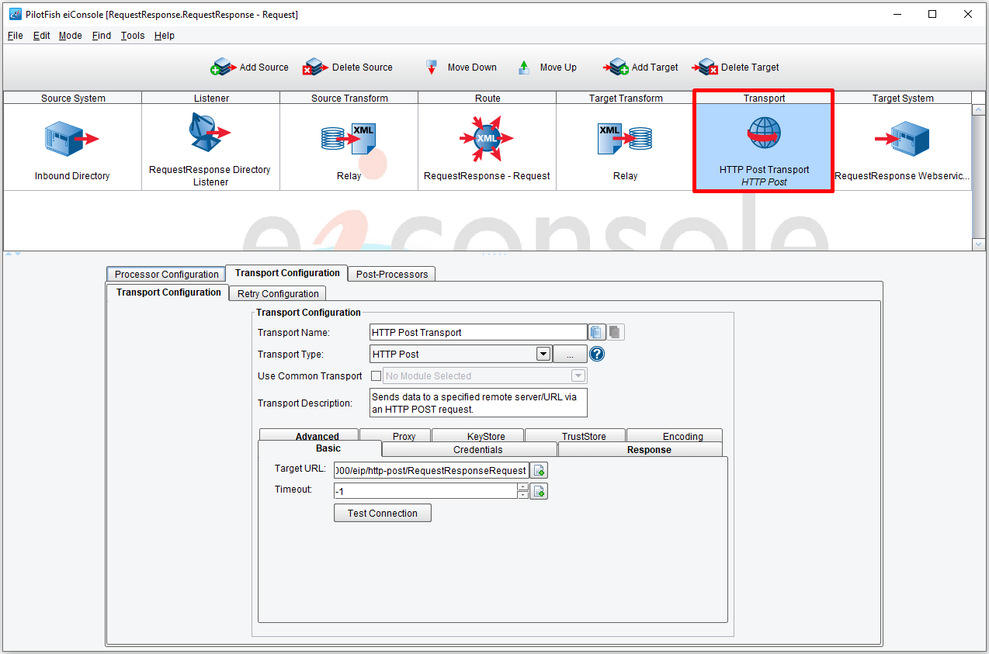Open the Mode menu
Viewport: 989px width, 654px height.
coord(70,36)
